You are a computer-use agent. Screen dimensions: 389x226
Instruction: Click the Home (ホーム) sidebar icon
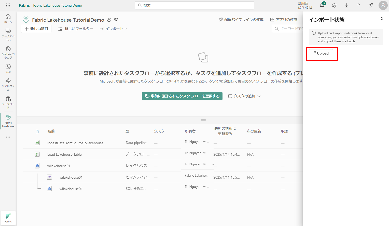[x=8, y=18]
